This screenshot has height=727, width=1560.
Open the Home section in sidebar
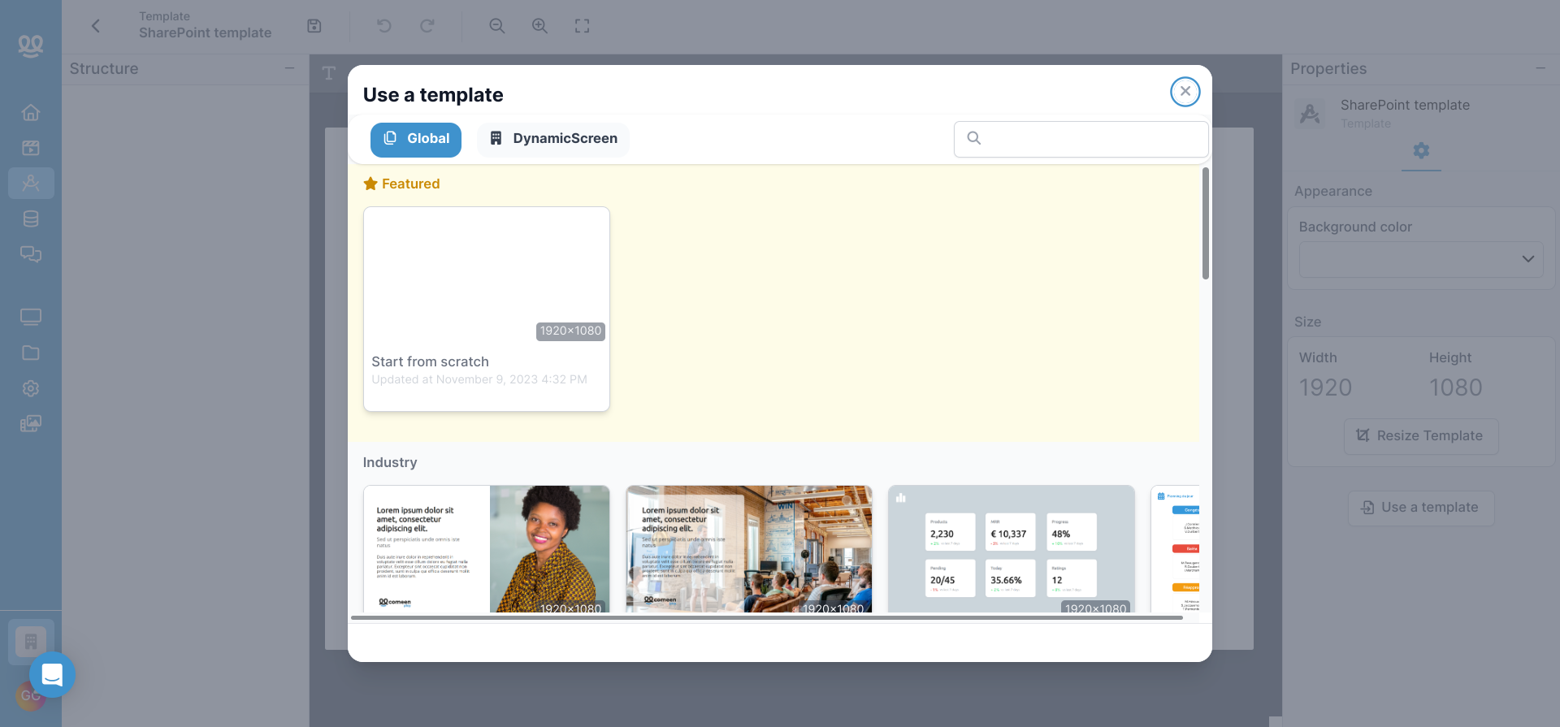pyautogui.click(x=31, y=112)
